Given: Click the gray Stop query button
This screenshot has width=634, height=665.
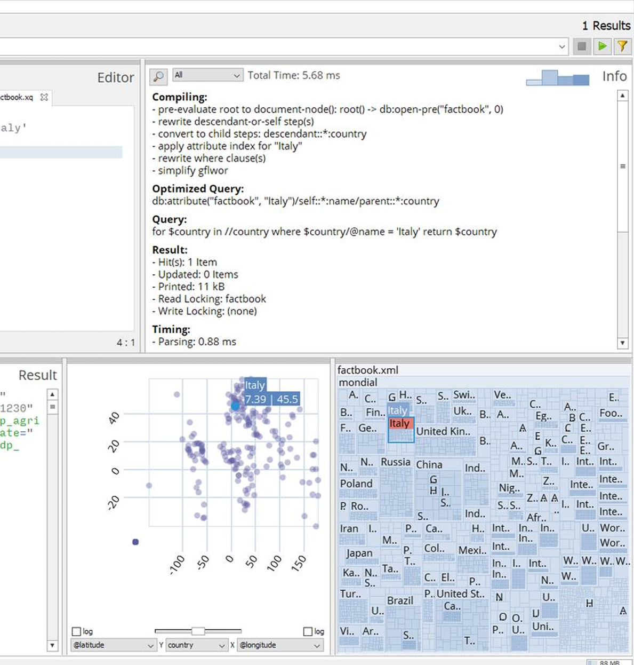Looking at the screenshot, I should tap(582, 46).
